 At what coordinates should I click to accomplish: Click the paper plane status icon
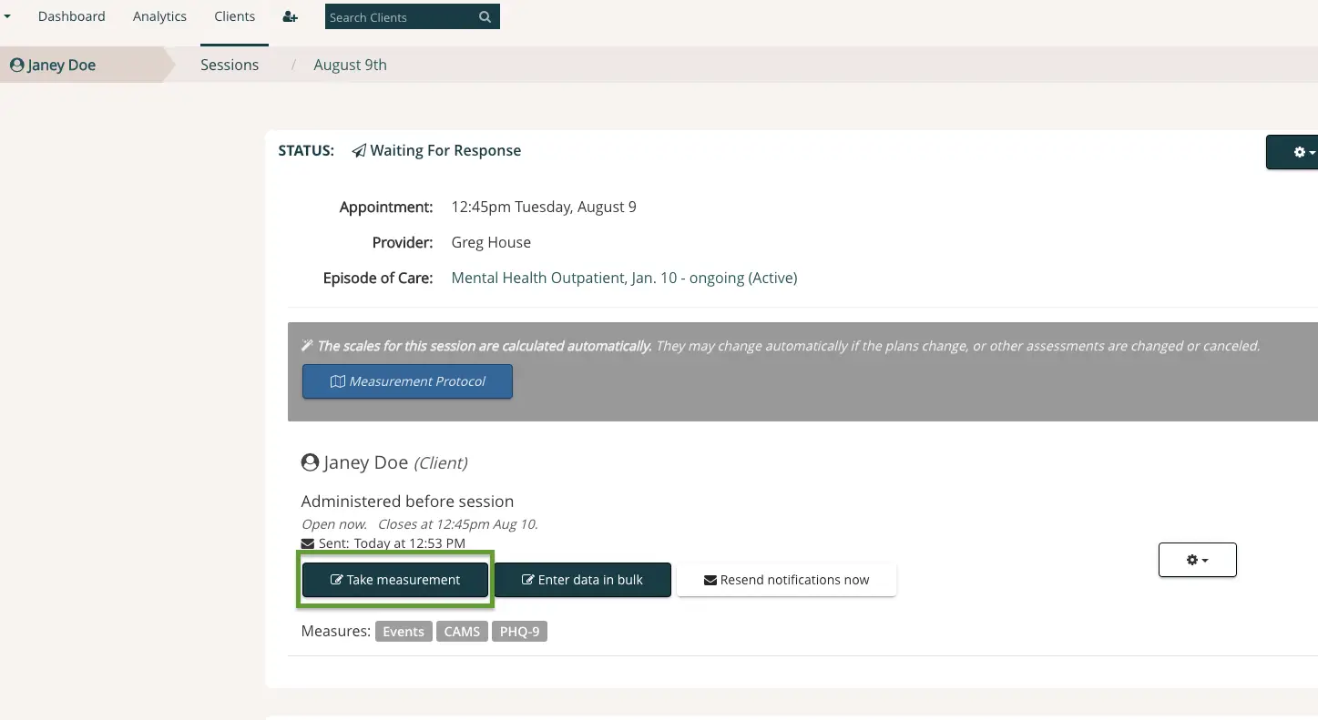pos(357,149)
